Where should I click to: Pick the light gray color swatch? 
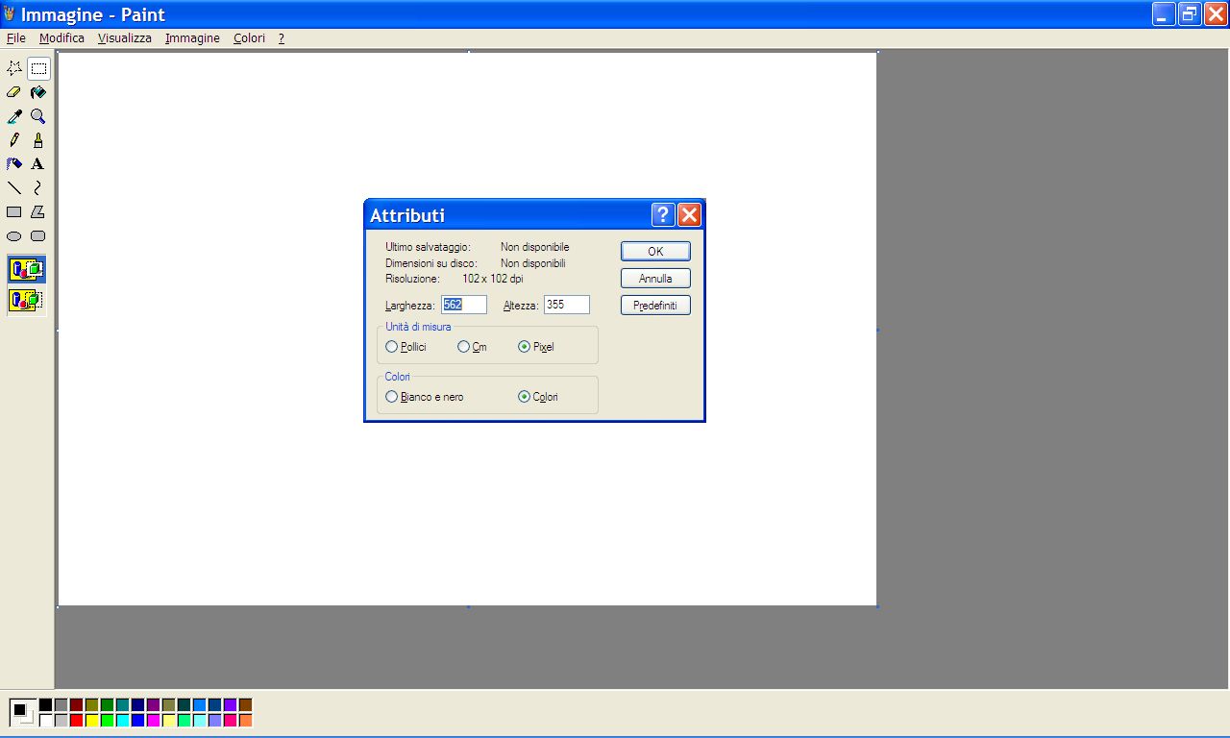coord(61,721)
